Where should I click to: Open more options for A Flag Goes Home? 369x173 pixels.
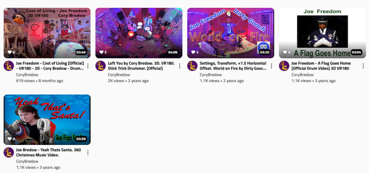[363, 66]
